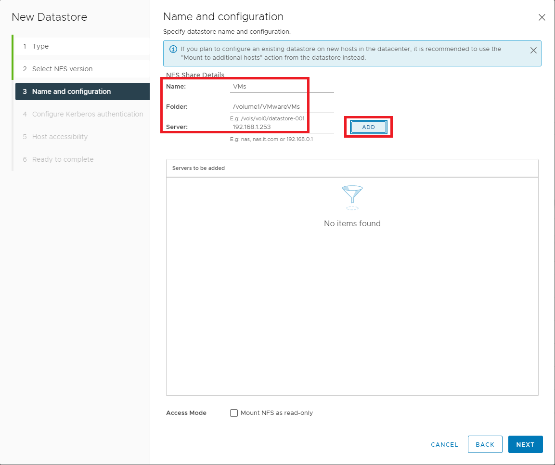Close the New Datastore dialog
555x465 pixels.
(x=542, y=18)
